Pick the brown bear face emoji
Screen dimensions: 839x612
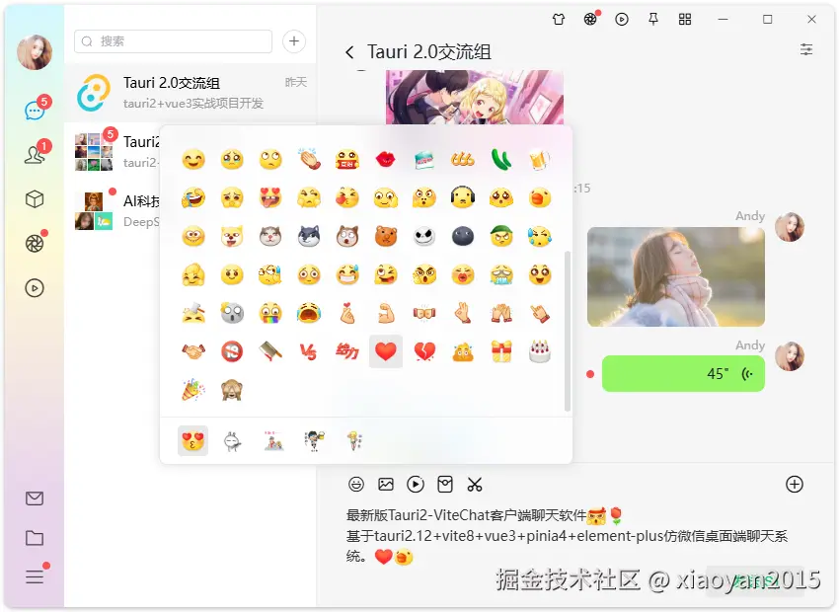386,236
